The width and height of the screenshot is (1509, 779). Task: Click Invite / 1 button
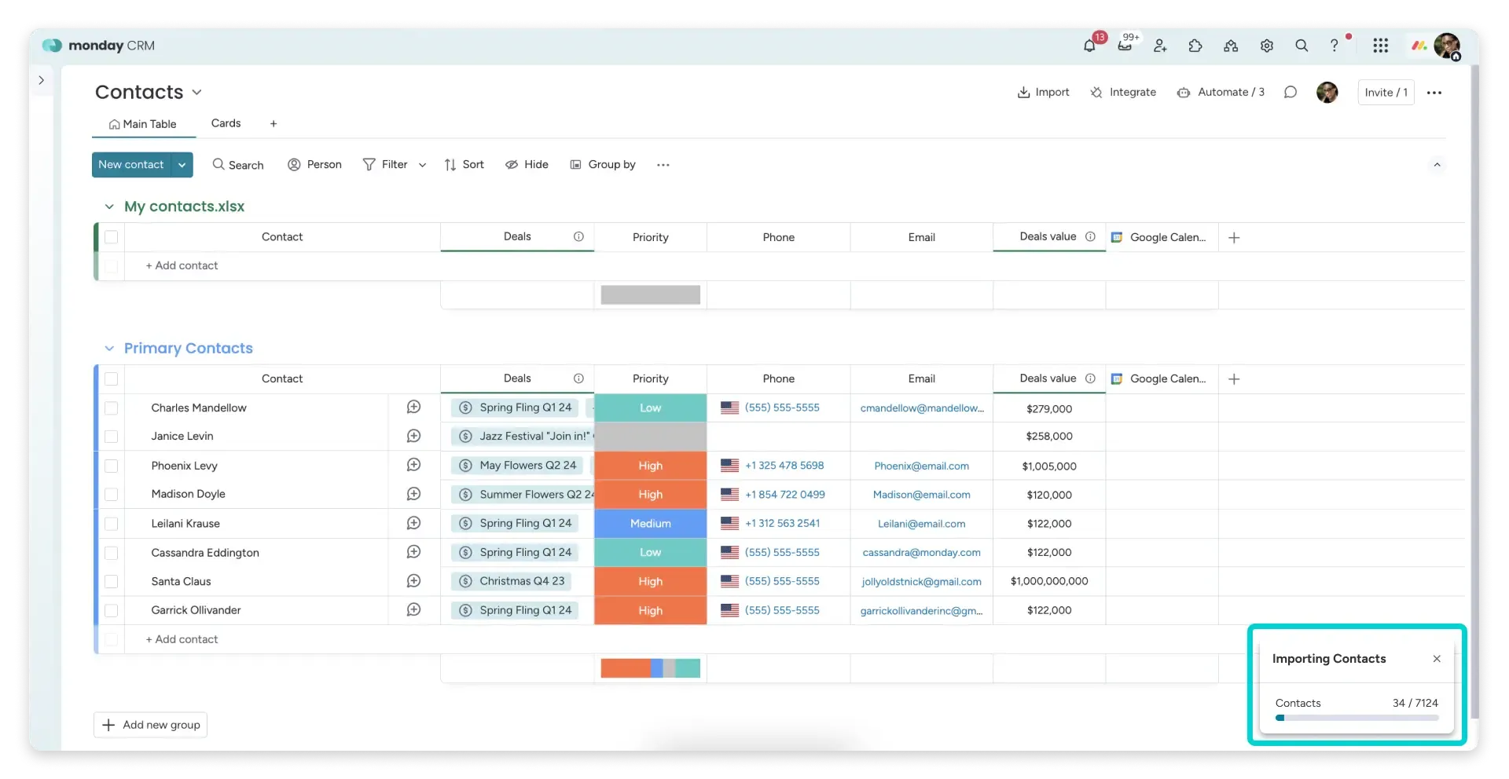coord(1386,93)
